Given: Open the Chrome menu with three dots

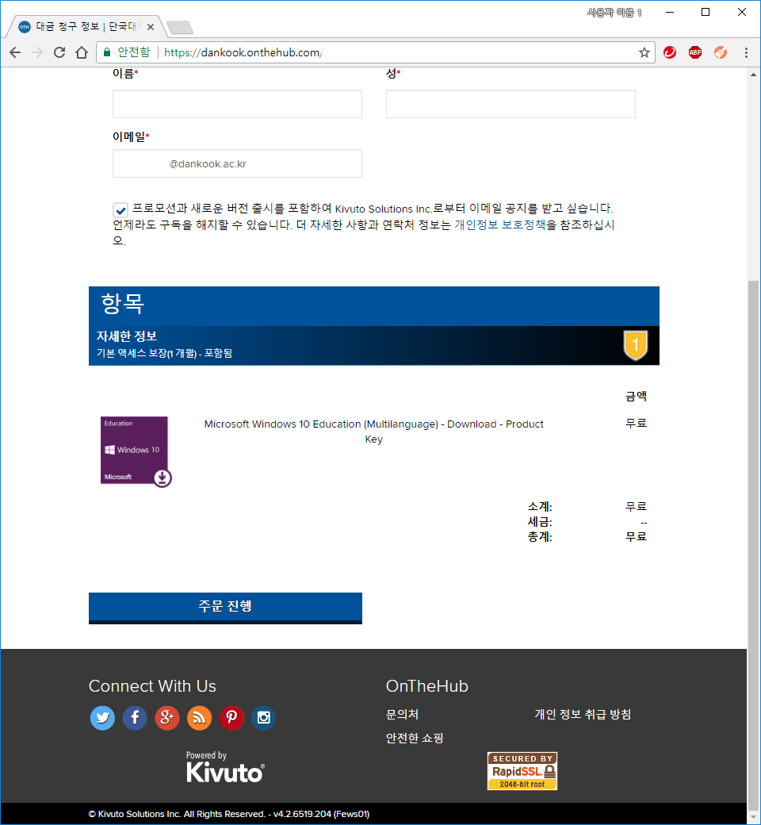Looking at the screenshot, I should coord(746,52).
